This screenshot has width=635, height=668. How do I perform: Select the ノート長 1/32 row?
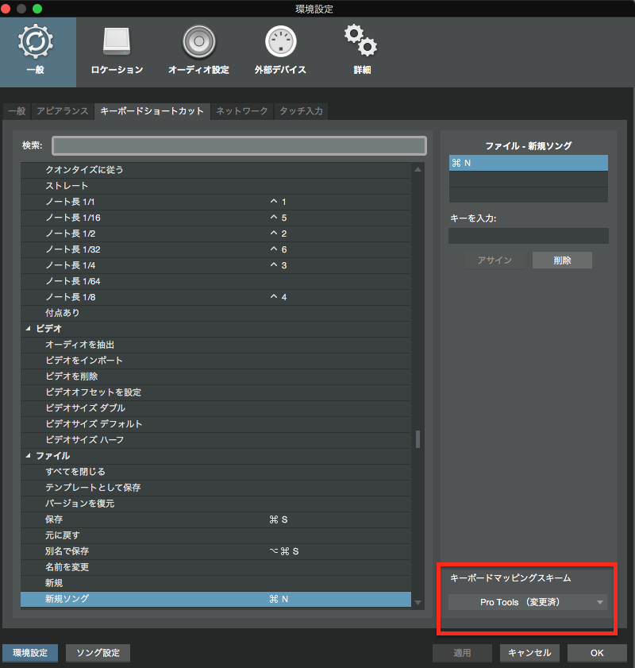click(216, 249)
